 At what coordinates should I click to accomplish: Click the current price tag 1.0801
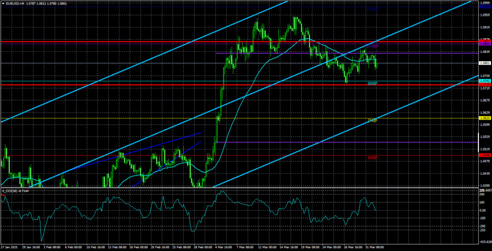point(485,63)
